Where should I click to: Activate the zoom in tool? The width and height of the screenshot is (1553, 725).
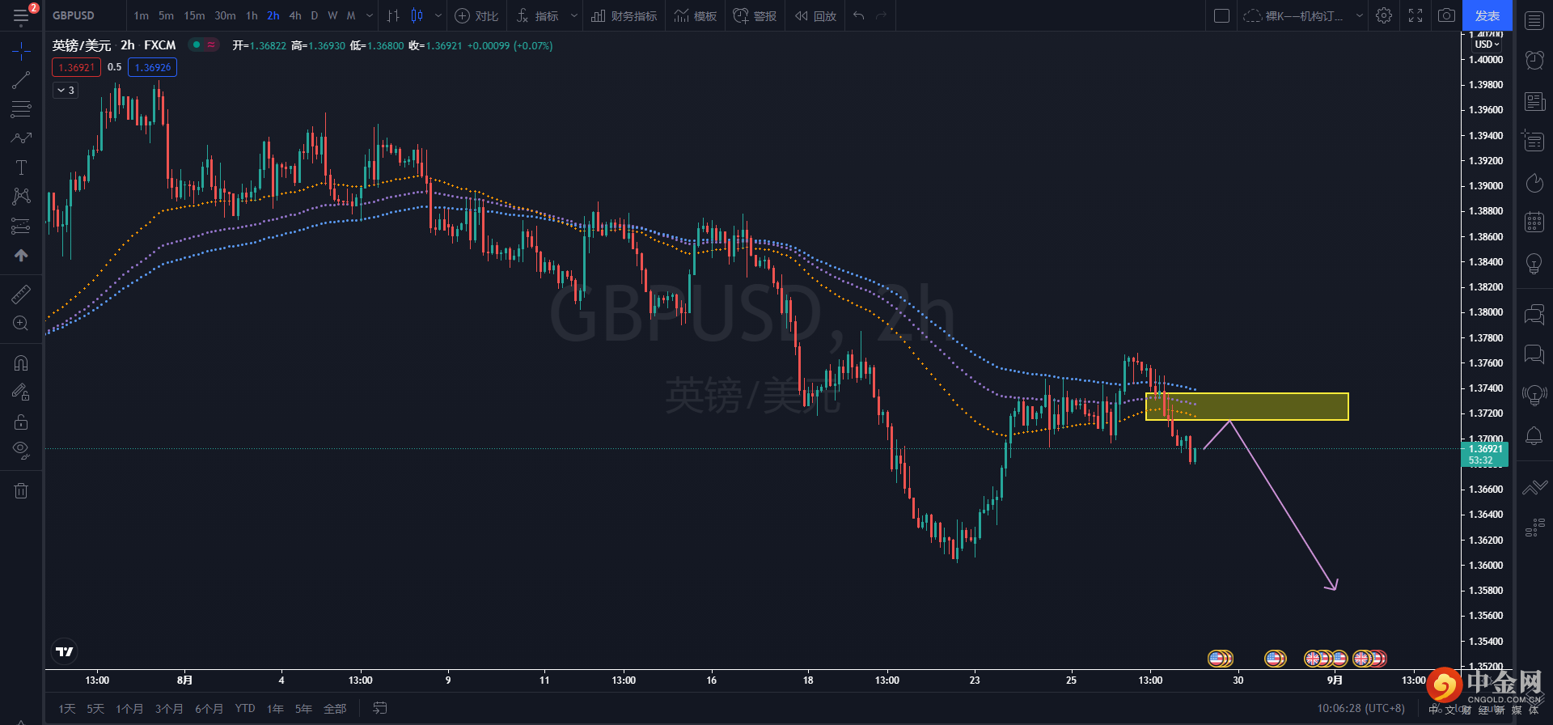pos(21,324)
